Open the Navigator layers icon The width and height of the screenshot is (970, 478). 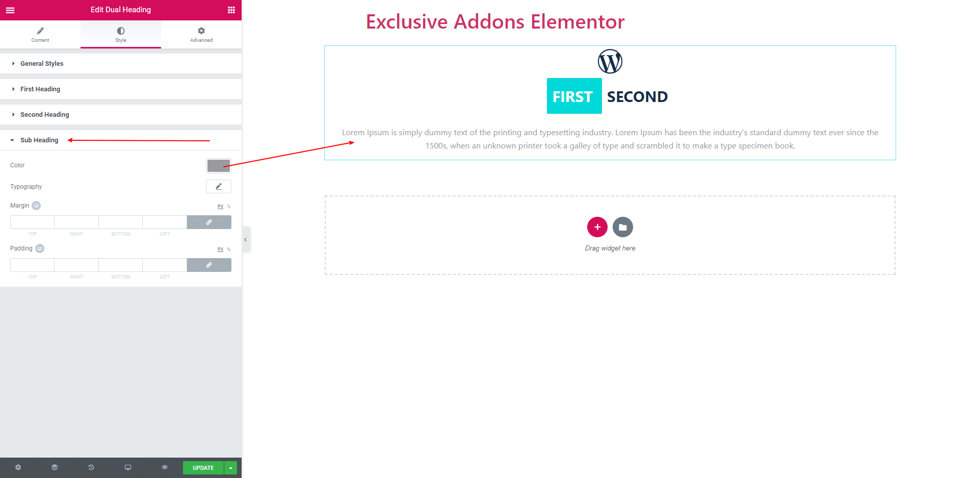point(55,467)
